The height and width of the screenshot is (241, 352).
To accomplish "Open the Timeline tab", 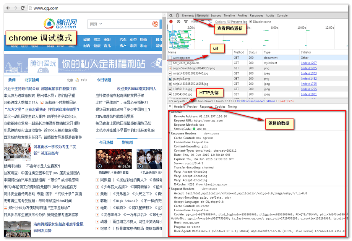I will tap(229, 16).
